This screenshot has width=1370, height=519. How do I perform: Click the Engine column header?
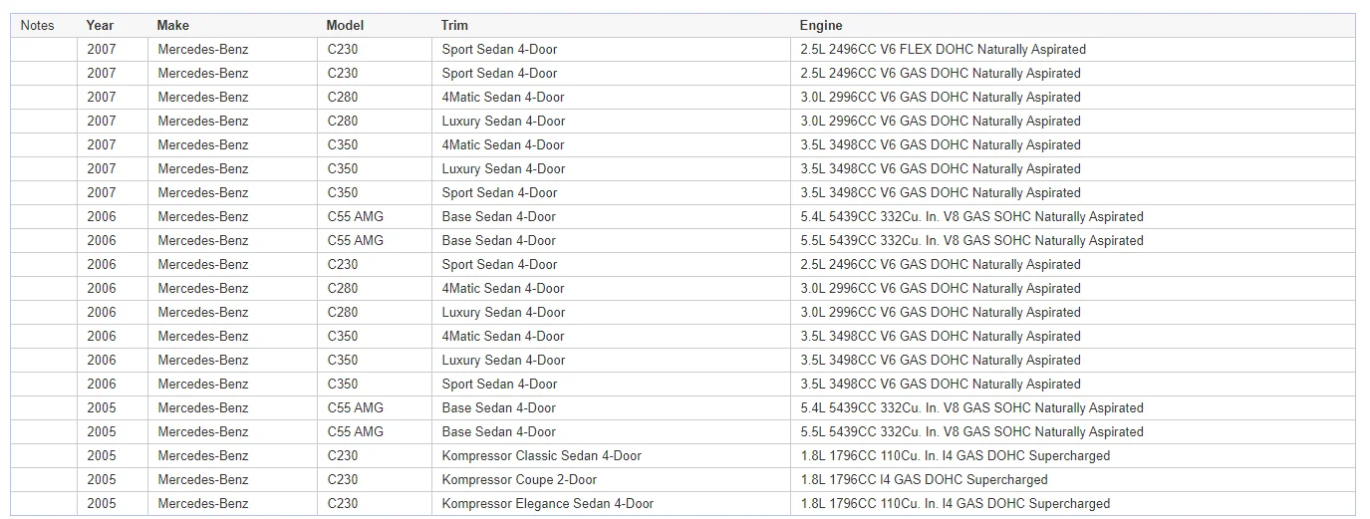pyautogui.click(x=1073, y=25)
